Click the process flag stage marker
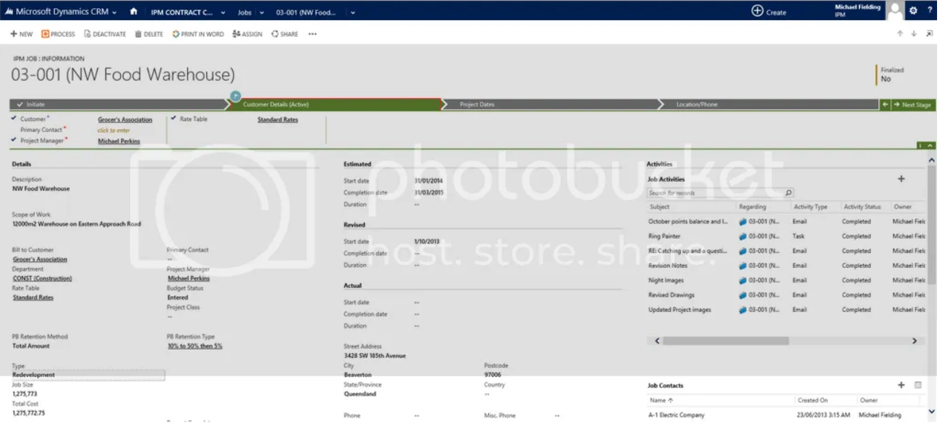 click(235, 96)
